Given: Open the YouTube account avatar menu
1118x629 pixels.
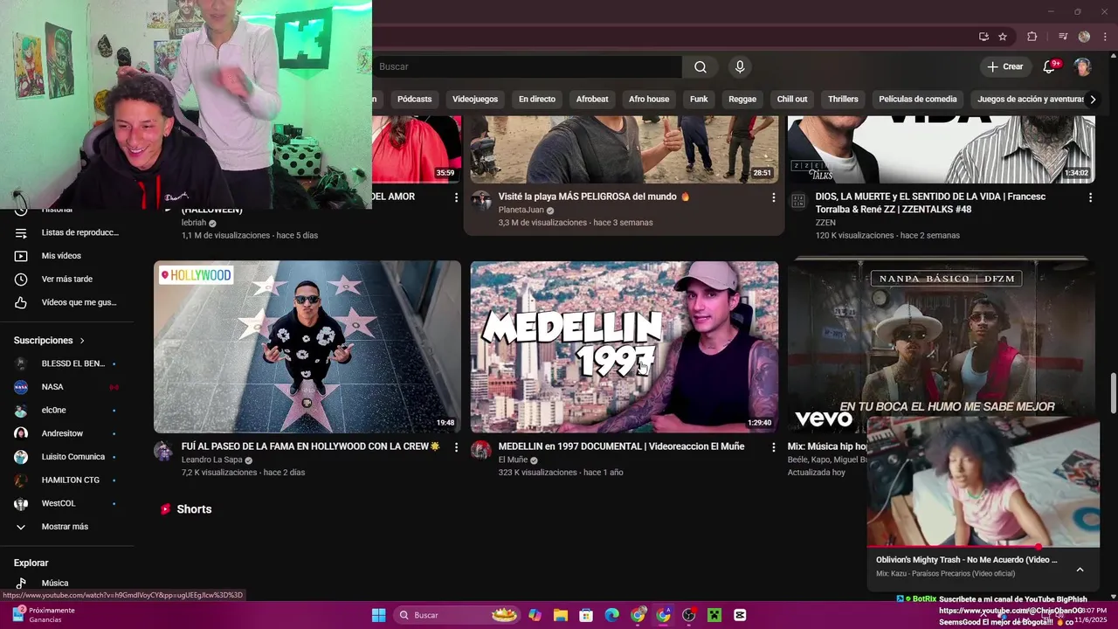Looking at the screenshot, I should [1082, 66].
